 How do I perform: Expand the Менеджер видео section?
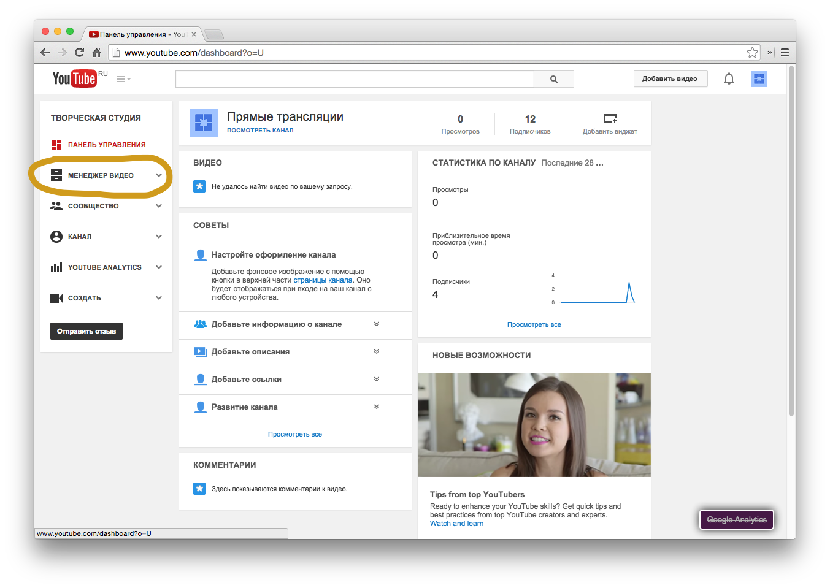click(159, 175)
